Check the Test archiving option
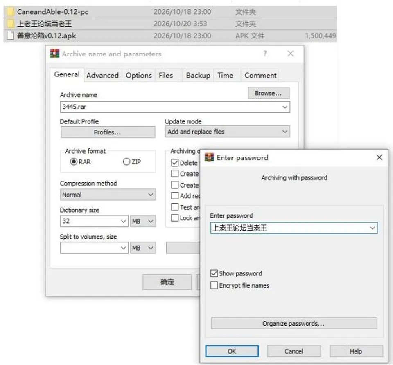The width and height of the screenshot is (393, 365). (175, 207)
